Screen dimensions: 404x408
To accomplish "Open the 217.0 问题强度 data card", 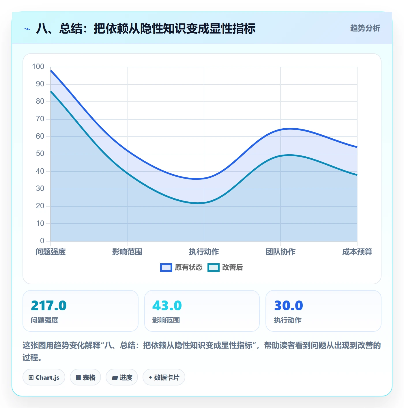I will pos(81,311).
